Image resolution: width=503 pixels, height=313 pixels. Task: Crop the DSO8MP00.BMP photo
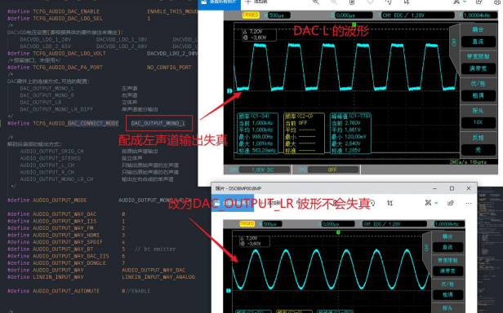click(389, 203)
